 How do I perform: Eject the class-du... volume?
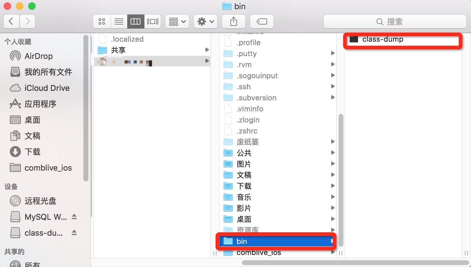pyautogui.click(x=74, y=233)
